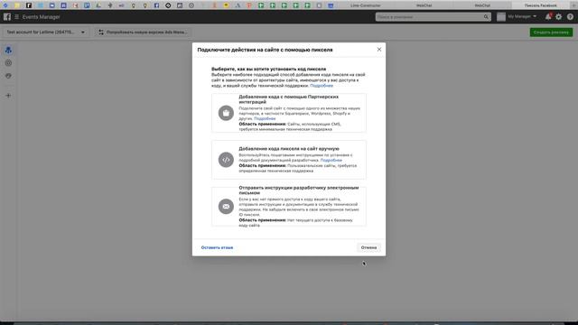Select the shopping bag Partner integrations icon

click(x=226, y=113)
